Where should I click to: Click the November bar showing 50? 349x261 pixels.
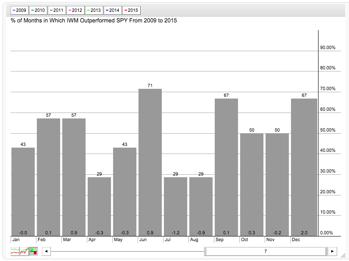(277, 185)
